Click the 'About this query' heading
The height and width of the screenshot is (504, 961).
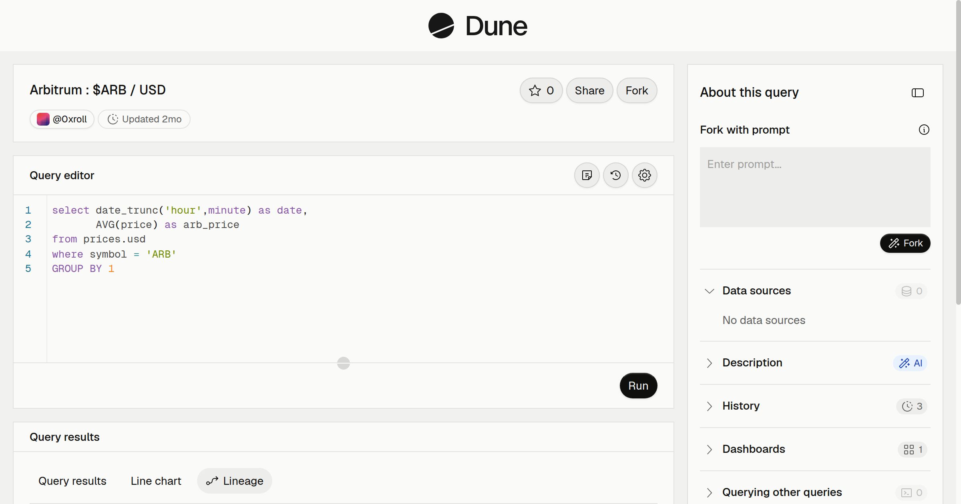pyautogui.click(x=749, y=92)
